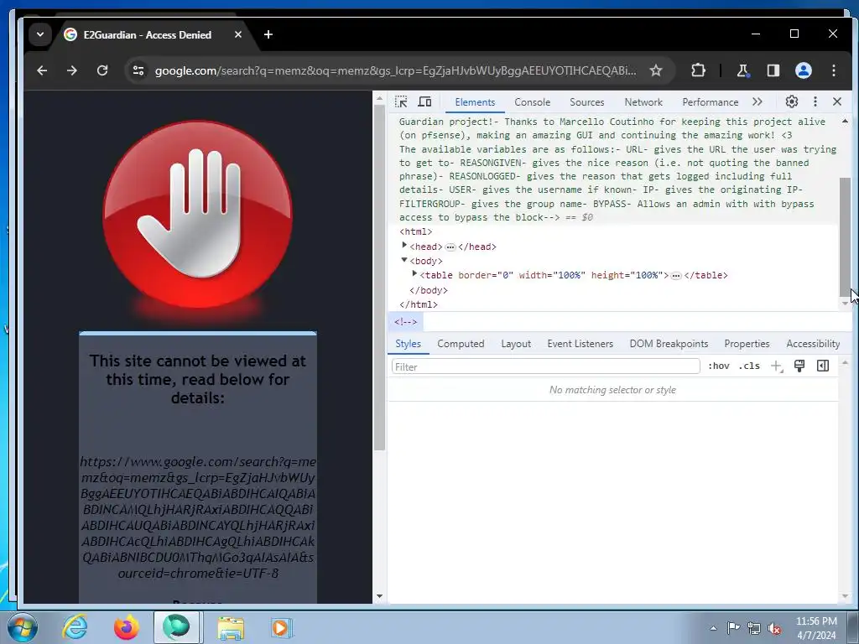This screenshot has height=644, width=859.
Task: Open the Chrome three-dot menu
Action: click(x=833, y=70)
